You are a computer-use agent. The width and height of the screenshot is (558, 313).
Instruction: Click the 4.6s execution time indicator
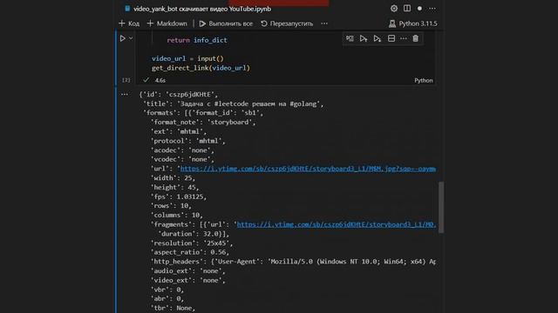(x=160, y=81)
